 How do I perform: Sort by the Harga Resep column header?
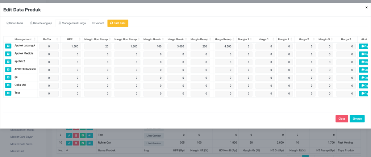pyautogui.click(x=223, y=39)
